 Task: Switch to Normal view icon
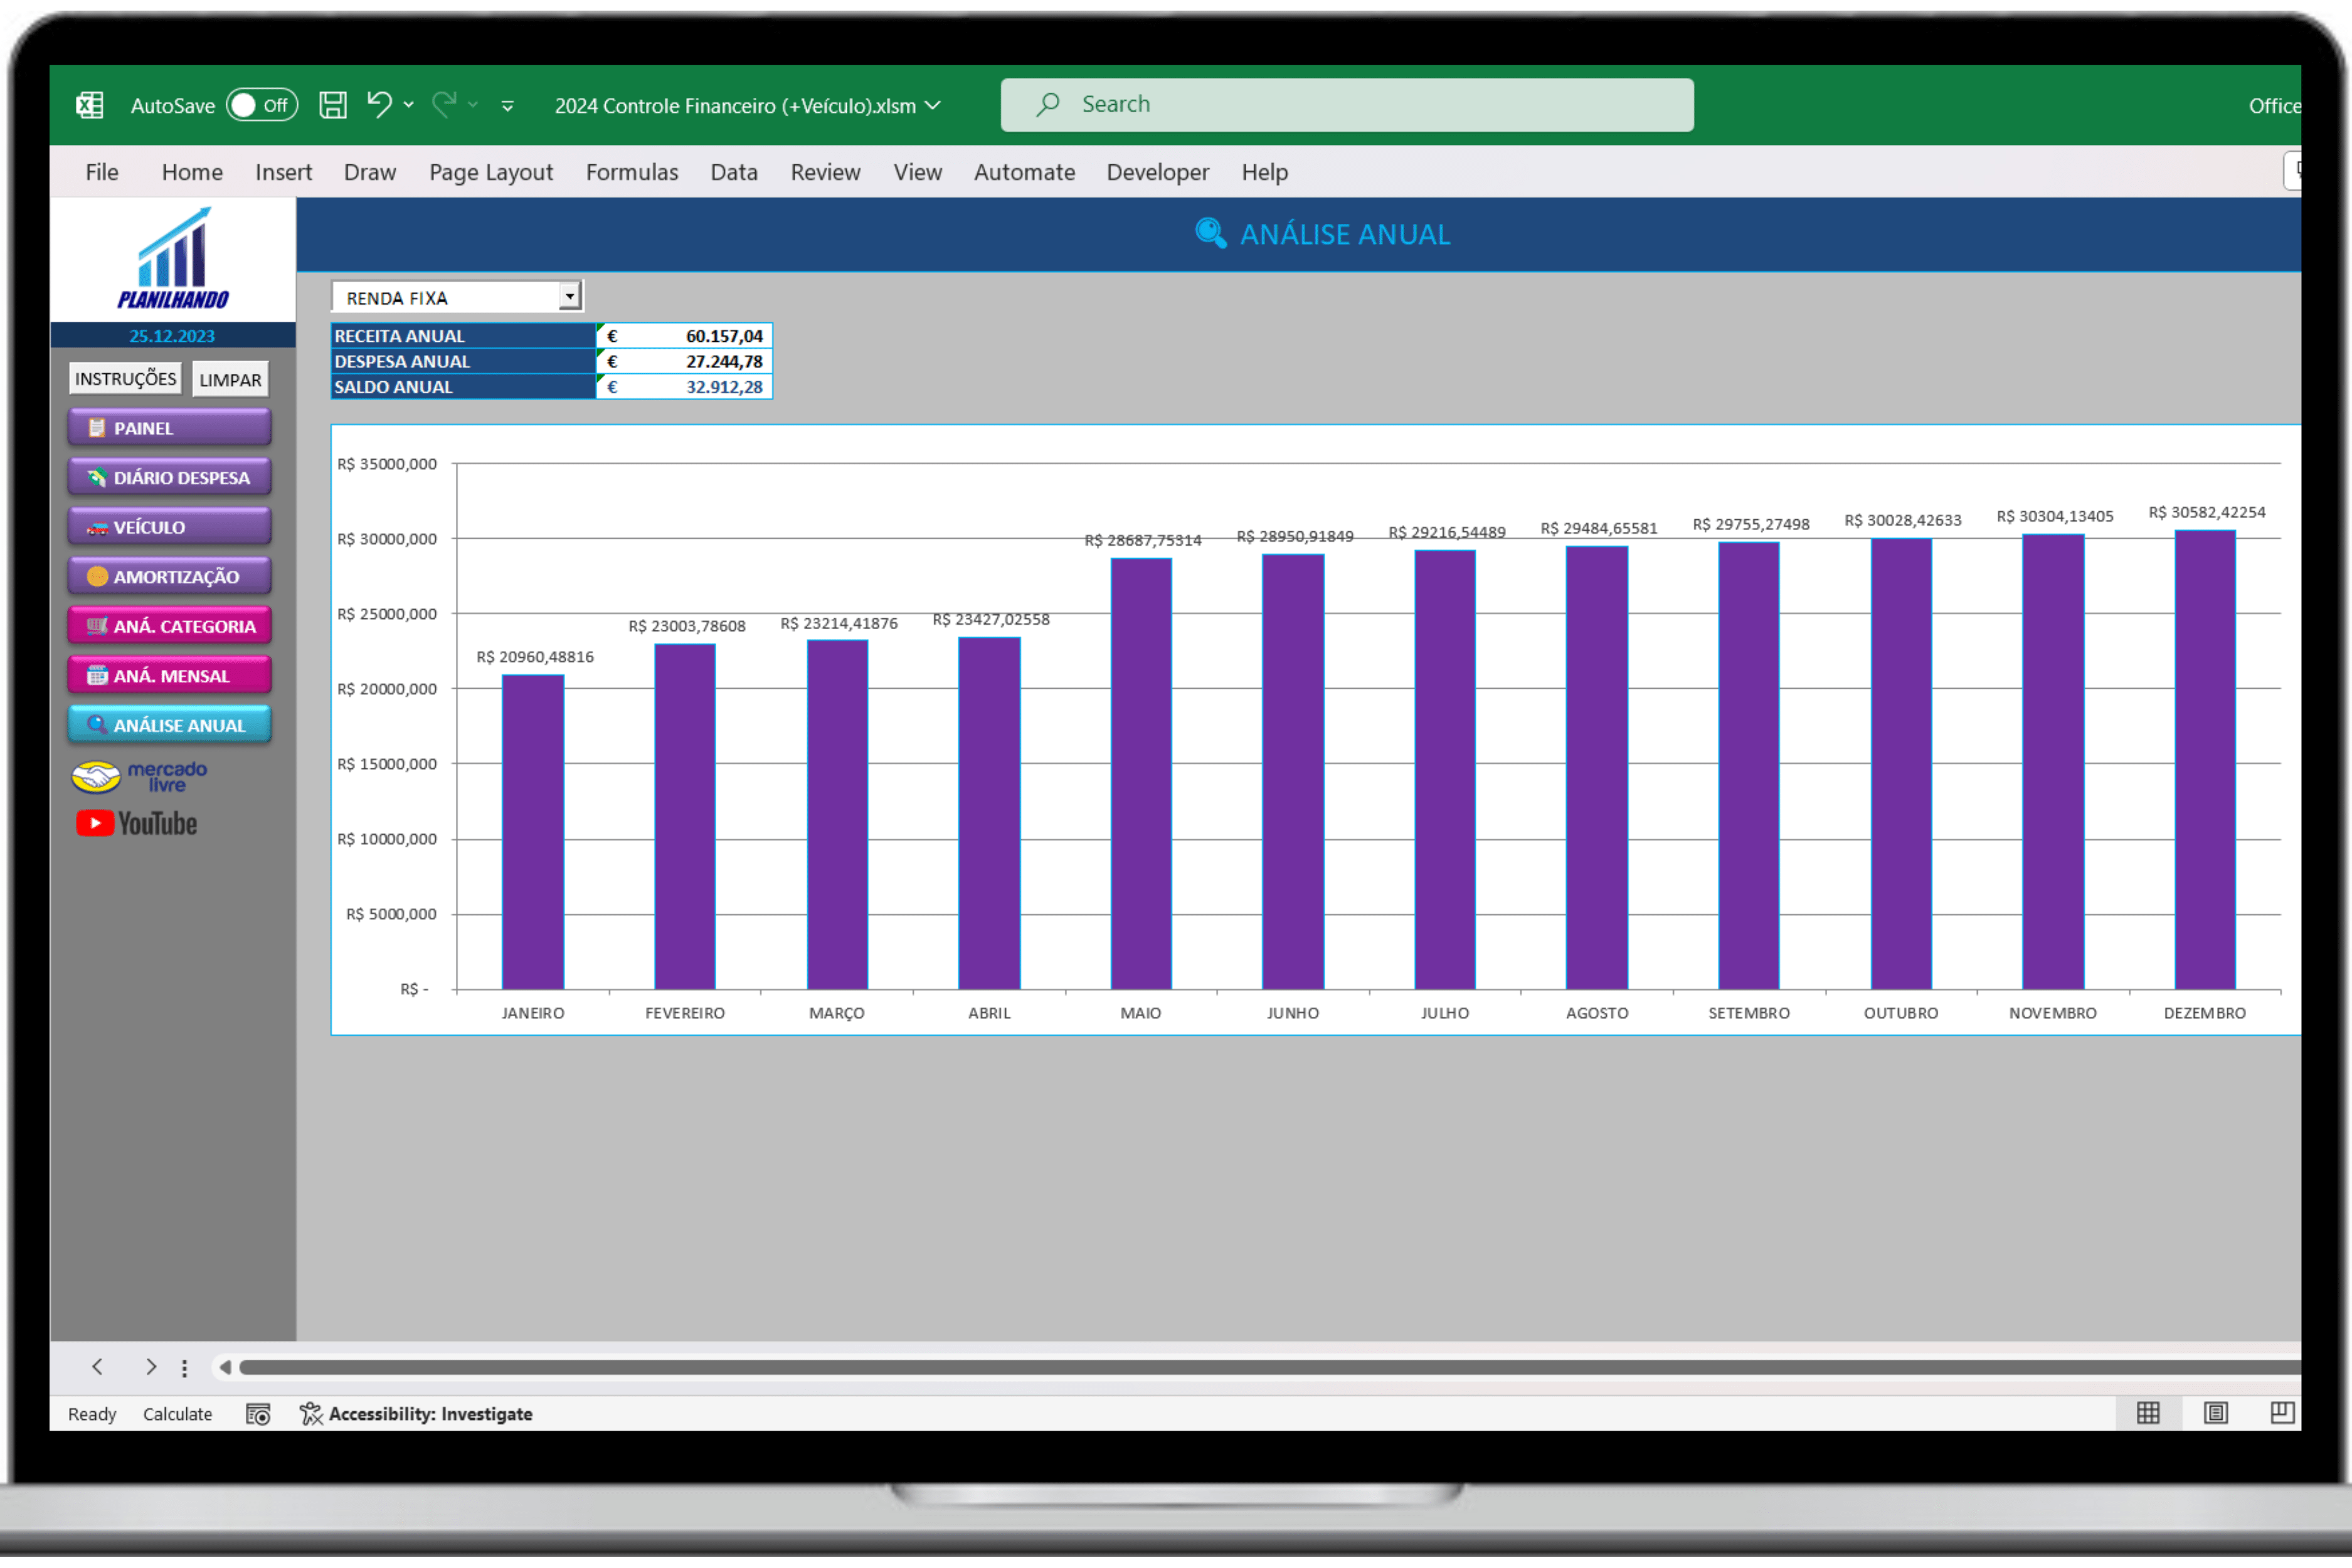click(2148, 1413)
